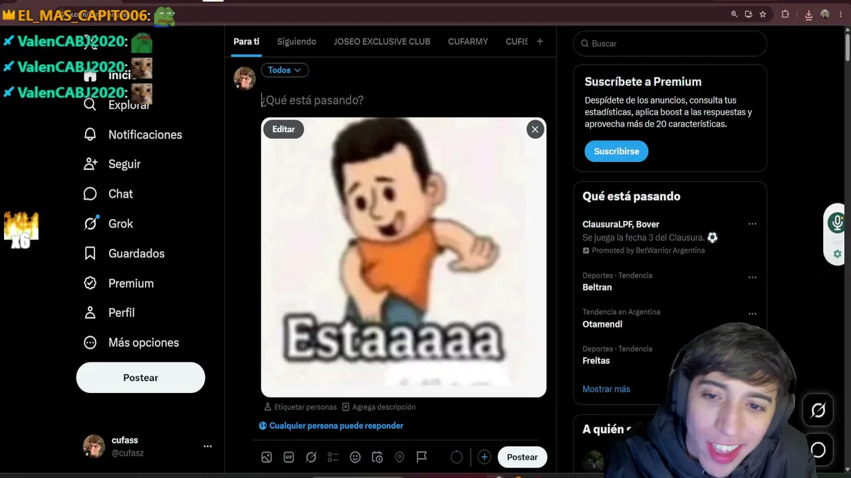Switch to the Para ti tab
Viewport: 851px width, 478px height.
coord(246,41)
